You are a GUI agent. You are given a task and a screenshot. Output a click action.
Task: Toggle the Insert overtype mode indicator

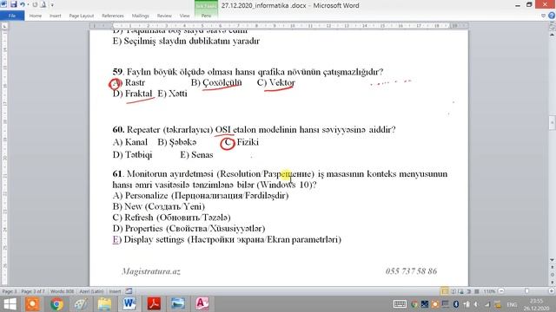115,291
